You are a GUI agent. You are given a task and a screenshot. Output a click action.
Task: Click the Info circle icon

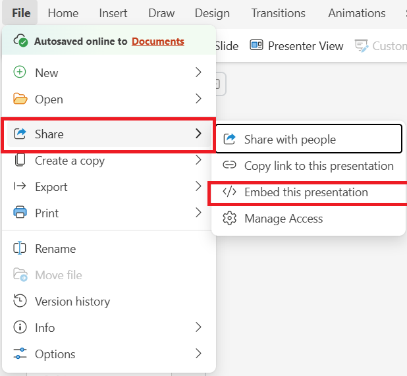(20, 327)
